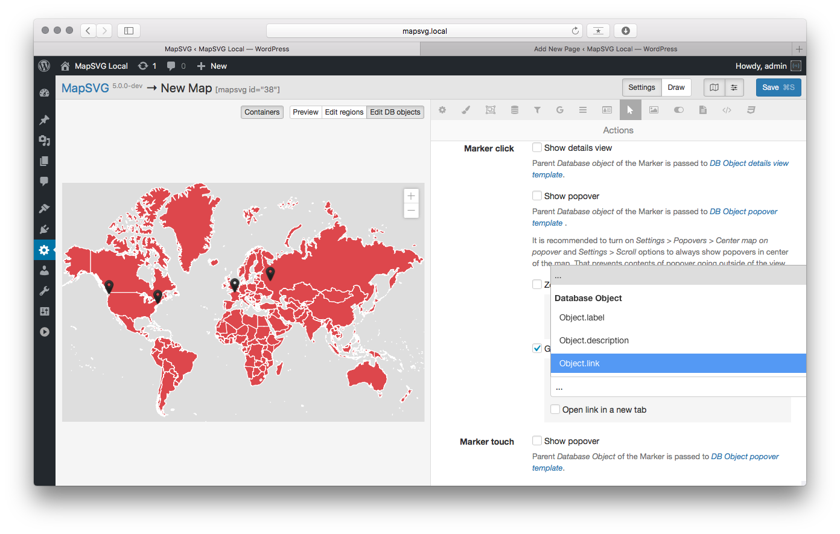Screen dimensions: 840x534
Task: Enable Show details view for Marker click
Action: click(x=537, y=147)
